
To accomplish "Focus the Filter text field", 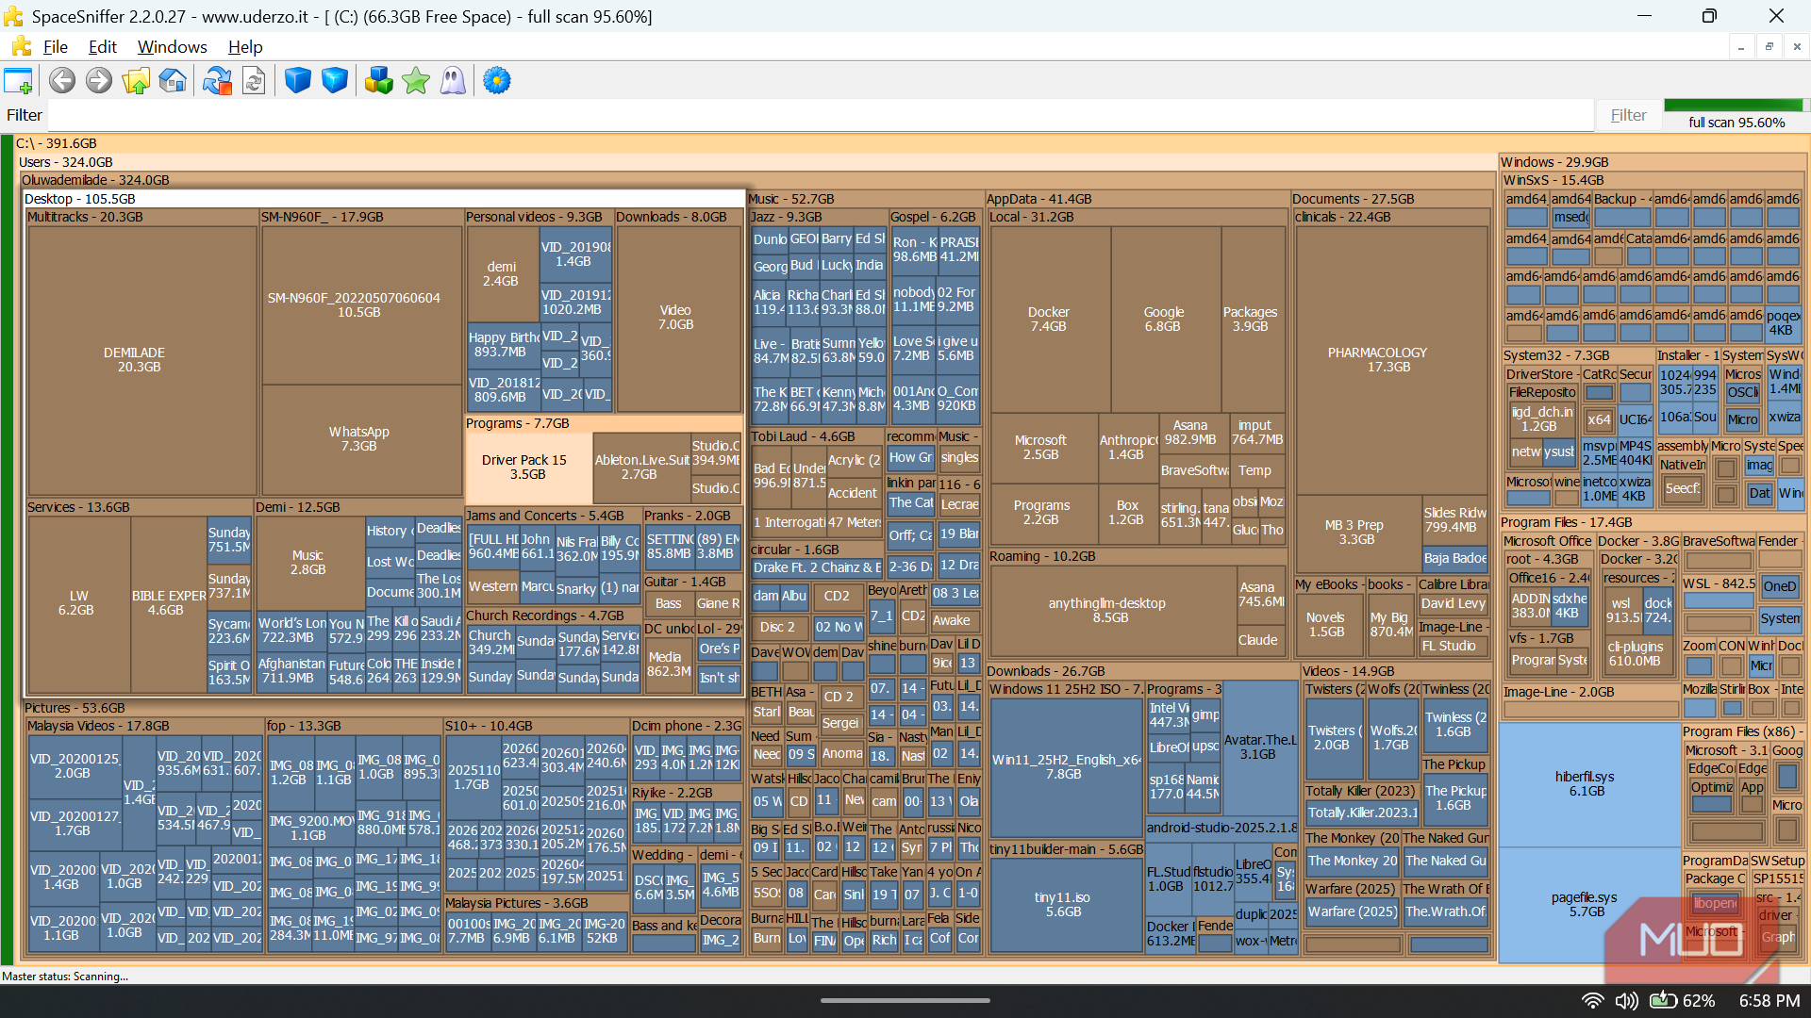I will [x=822, y=115].
